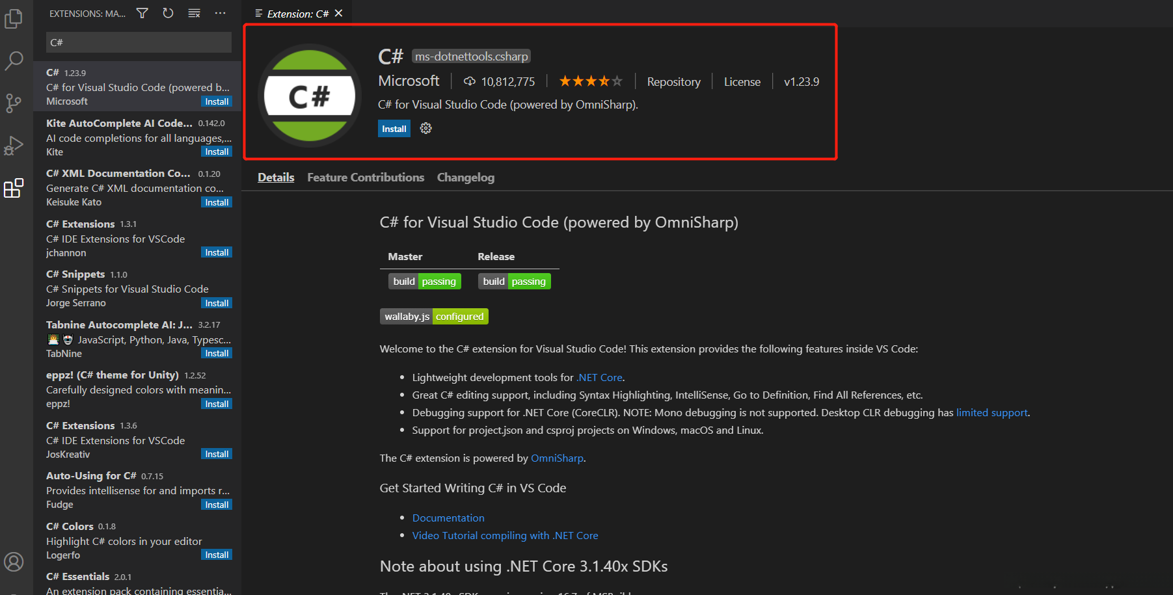Open the Documentation link

pyautogui.click(x=448, y=518)
